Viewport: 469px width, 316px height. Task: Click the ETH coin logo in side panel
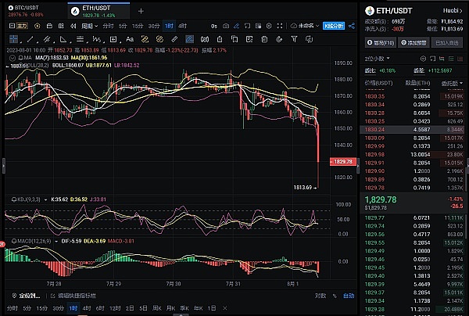tap(369, 11)
